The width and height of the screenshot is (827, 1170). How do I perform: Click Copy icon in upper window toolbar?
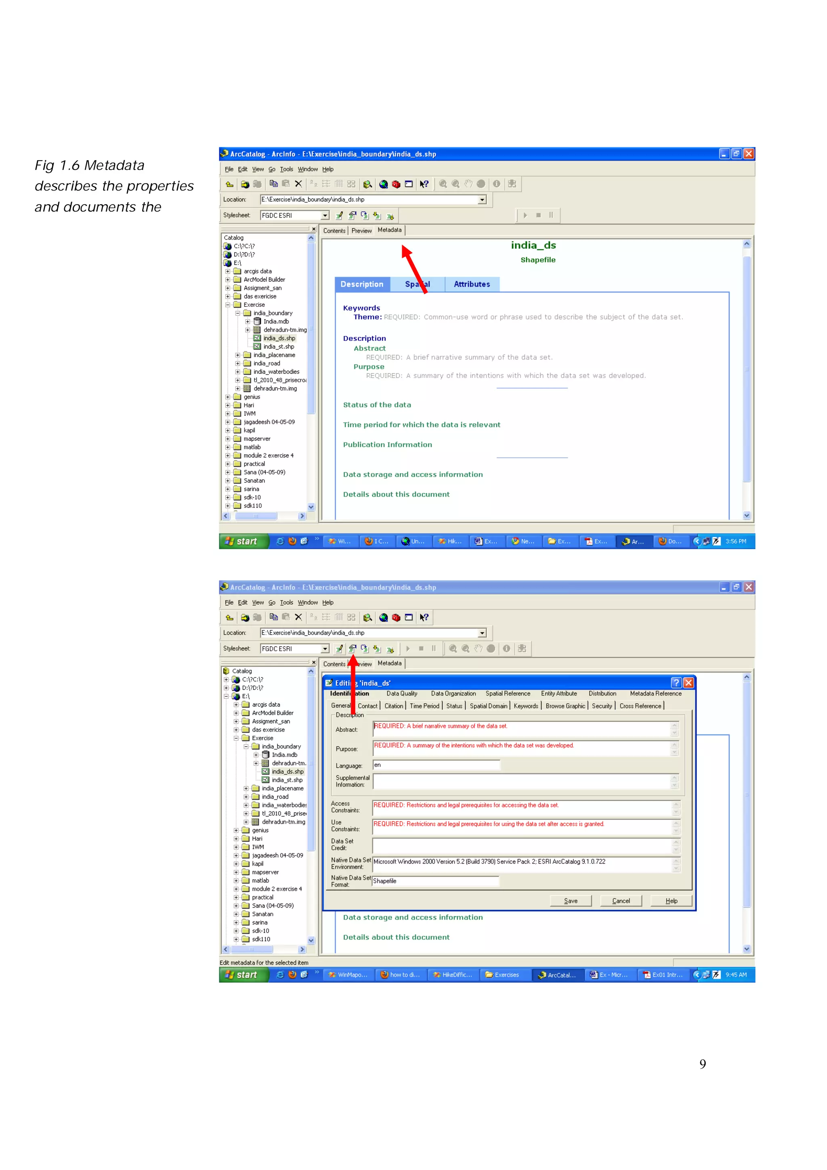[274, 184]
